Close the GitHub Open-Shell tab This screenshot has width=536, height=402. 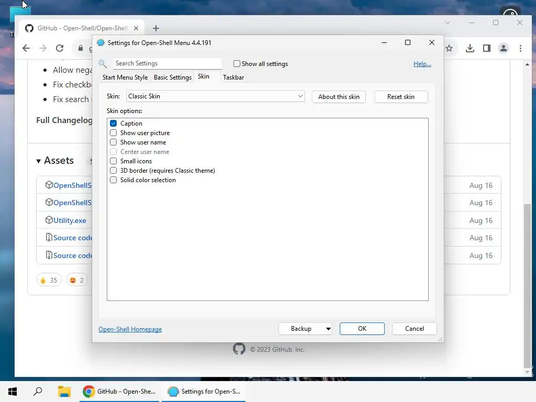pyautogui.click(x=136, y=28)
